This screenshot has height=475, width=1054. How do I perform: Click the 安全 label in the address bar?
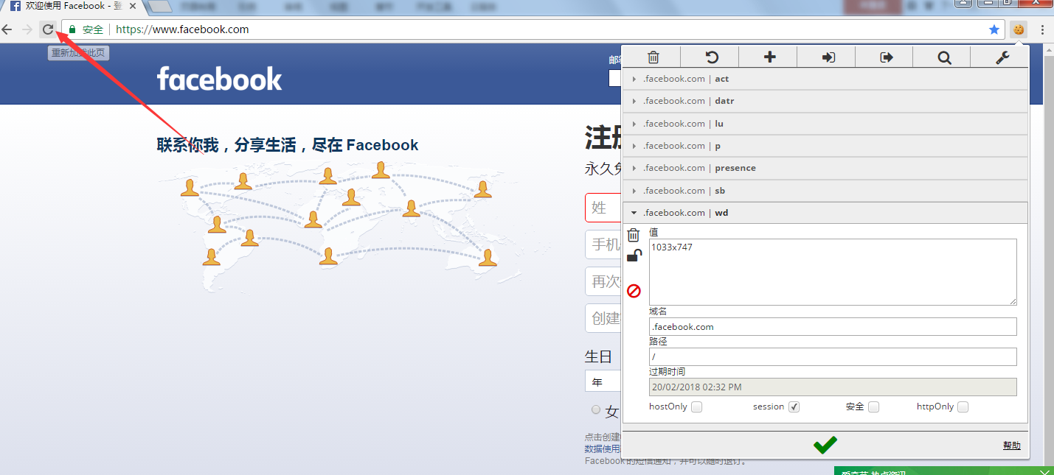[x=93, y=29]
